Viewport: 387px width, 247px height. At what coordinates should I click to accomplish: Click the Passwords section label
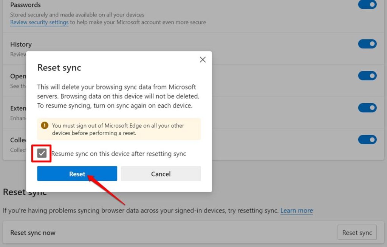[x=25, y=5]
